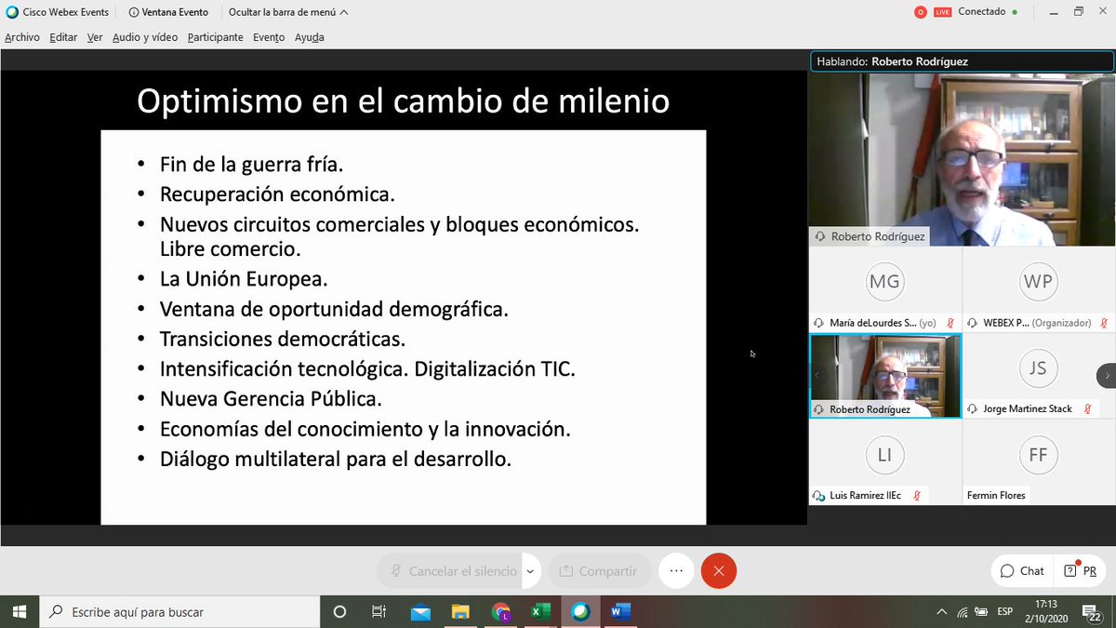Click Ventana Evento info button
This screenshot has width=1116, height=628.
(168, 12)
